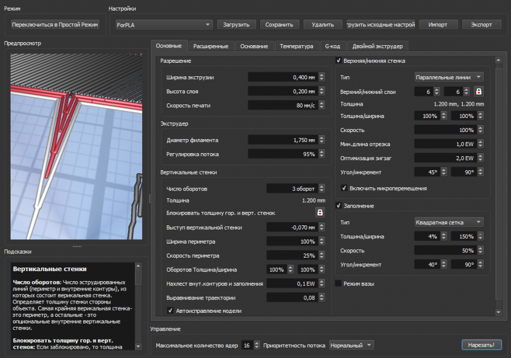Switch to the Двойной экструдер tab

pyautogui.click(x=378, y=46)
